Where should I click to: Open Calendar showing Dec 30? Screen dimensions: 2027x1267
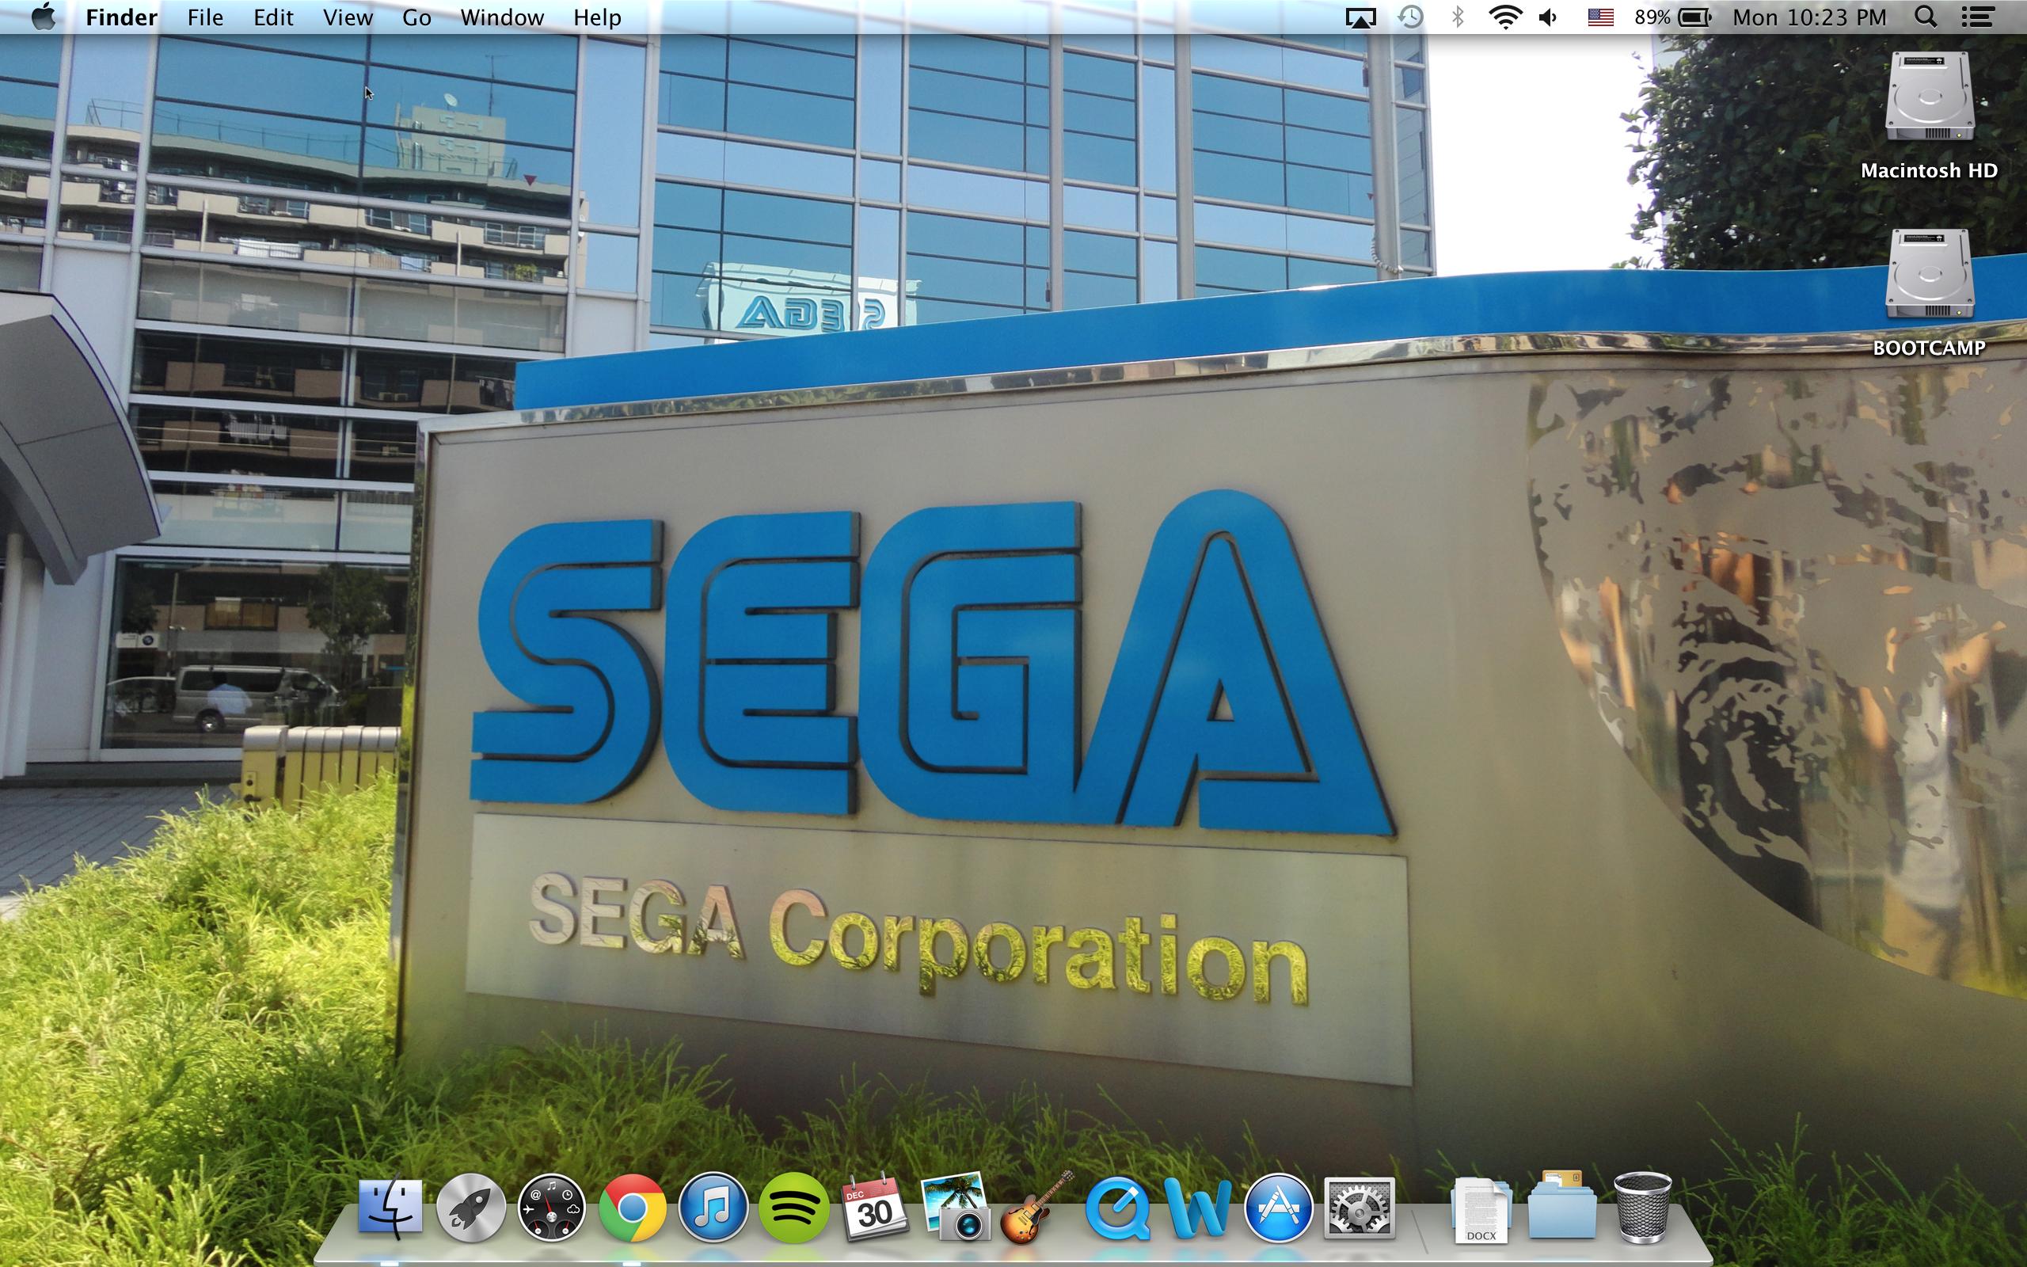873,1208
